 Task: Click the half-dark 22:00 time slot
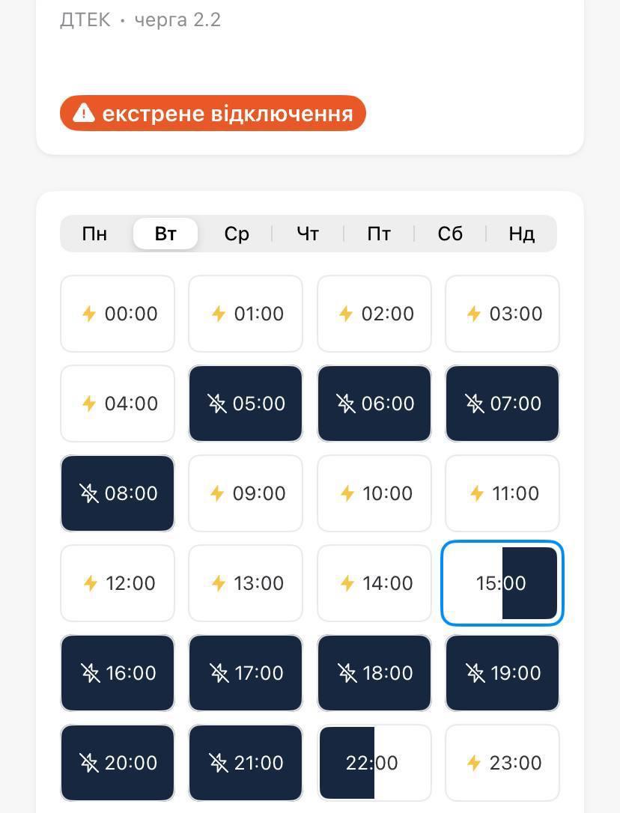tap(374, 763)
